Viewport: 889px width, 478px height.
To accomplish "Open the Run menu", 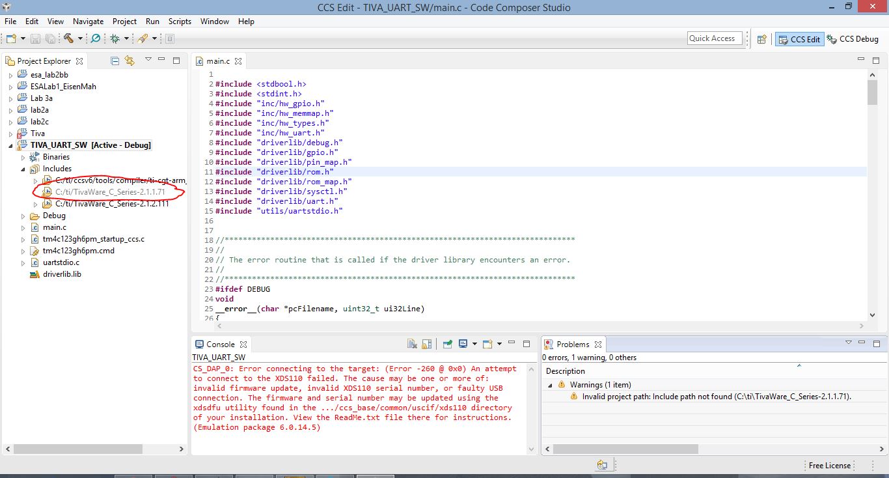I will [x=152, y=21].
